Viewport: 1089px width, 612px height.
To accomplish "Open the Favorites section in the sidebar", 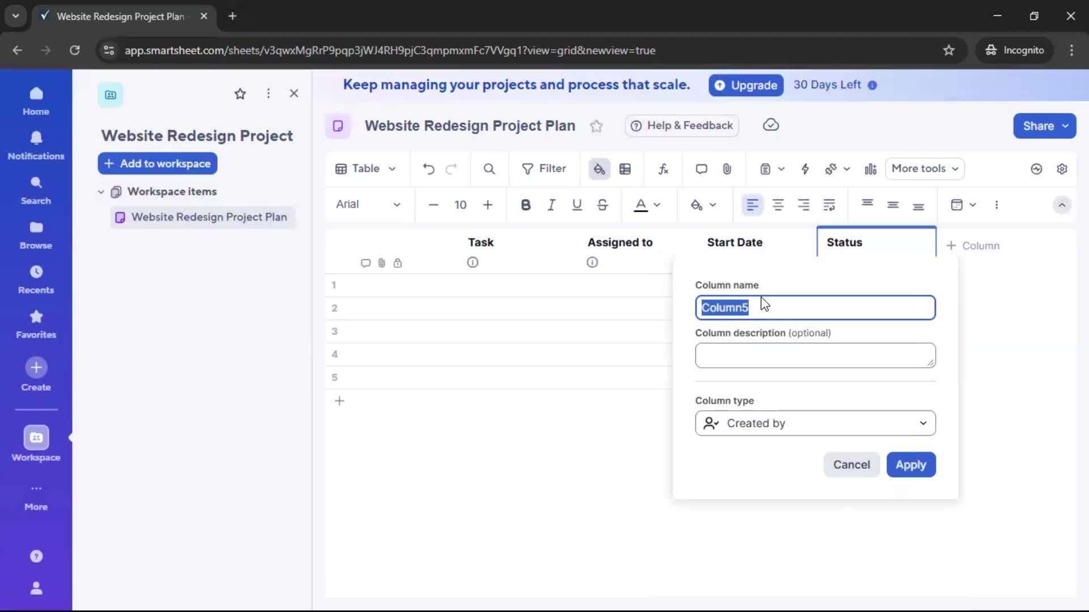I will pyautogui.click(x=36, y=323).
